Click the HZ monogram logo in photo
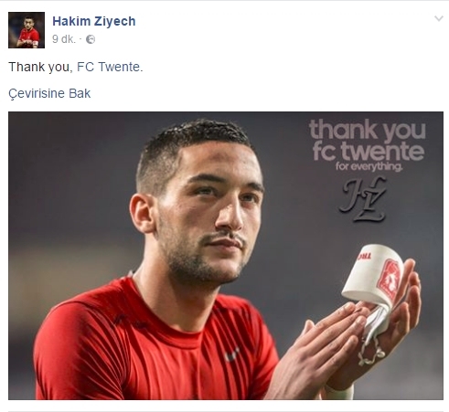This screenshot has height=412, width=449. coord(363,199)
